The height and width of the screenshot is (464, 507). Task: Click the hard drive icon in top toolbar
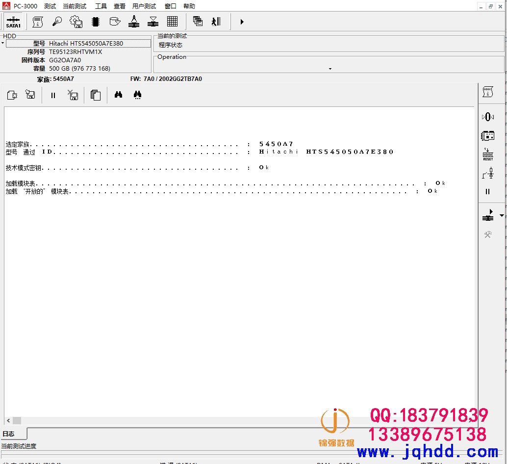[115, 22]
